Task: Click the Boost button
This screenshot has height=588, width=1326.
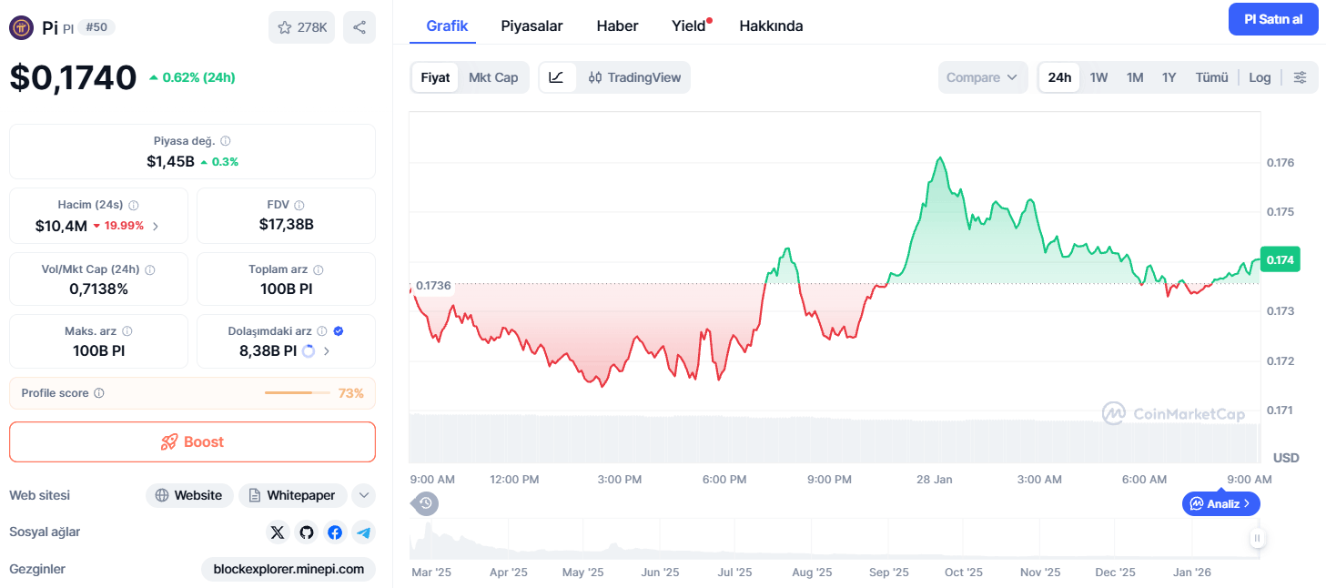Action: (x=192, y=441)
